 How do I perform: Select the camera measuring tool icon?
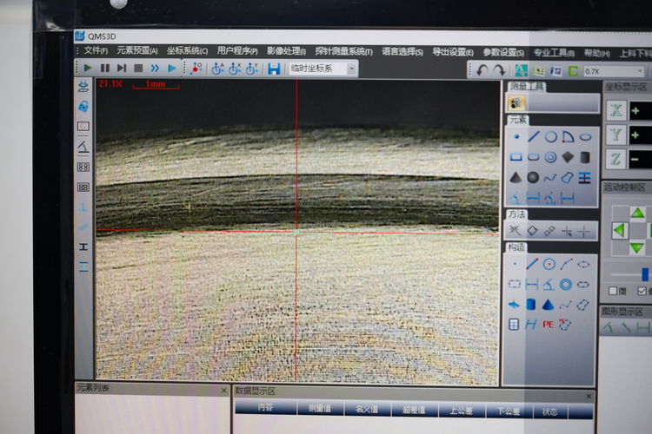tap(516, 103)
